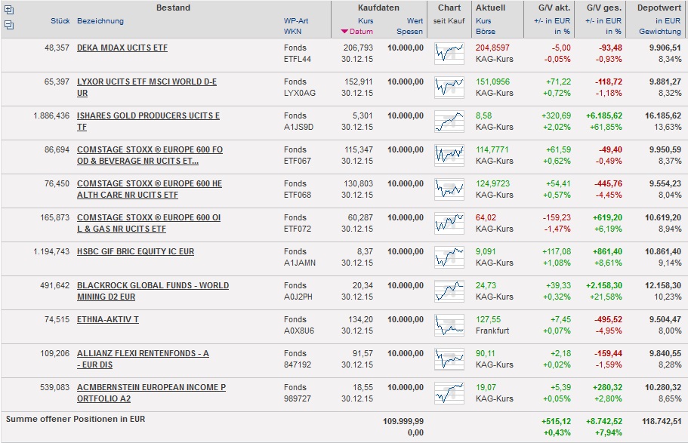Image resolution: width=688 pixels, height=443 pixels.
Task: Expand all rows with the plus icon
Action: click(9, 10)
